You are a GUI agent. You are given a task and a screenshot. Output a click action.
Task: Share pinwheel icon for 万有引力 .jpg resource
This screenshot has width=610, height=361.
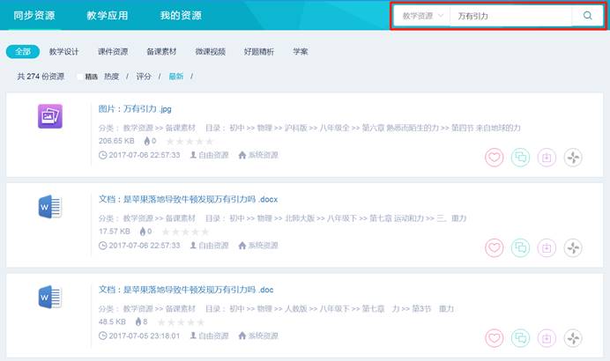573,158
